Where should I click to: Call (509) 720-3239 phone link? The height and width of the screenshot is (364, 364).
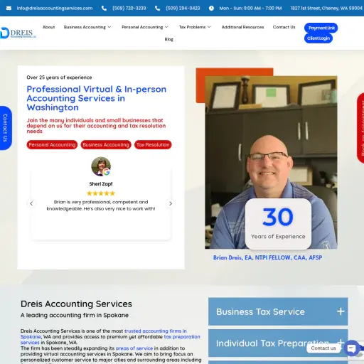pyautogui.click(x=129, y=9)
